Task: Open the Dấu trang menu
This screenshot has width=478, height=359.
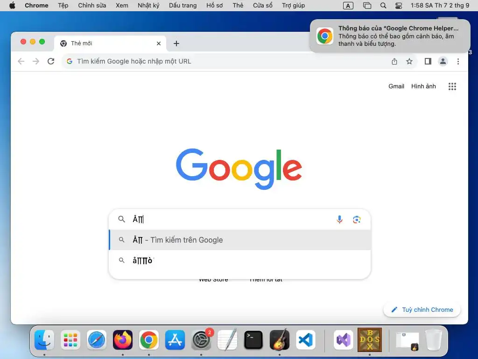Action: coord(183,6)
